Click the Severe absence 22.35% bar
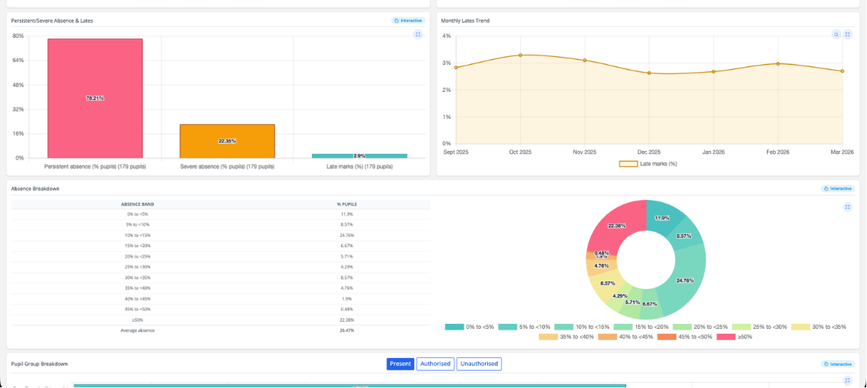Screen dimensions: 867x388 227,141
